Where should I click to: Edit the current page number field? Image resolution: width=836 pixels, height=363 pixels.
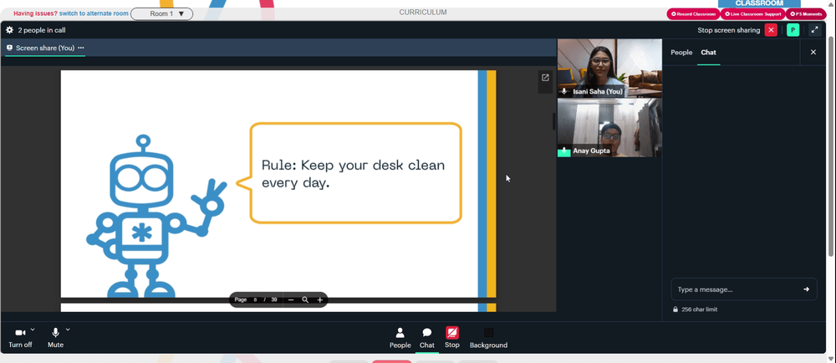point(255,300)
